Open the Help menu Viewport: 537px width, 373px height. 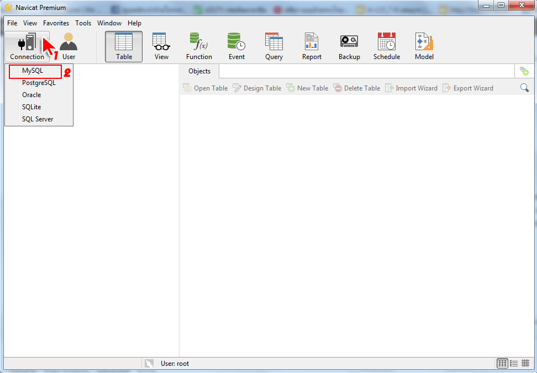click(x=135, y=23)
